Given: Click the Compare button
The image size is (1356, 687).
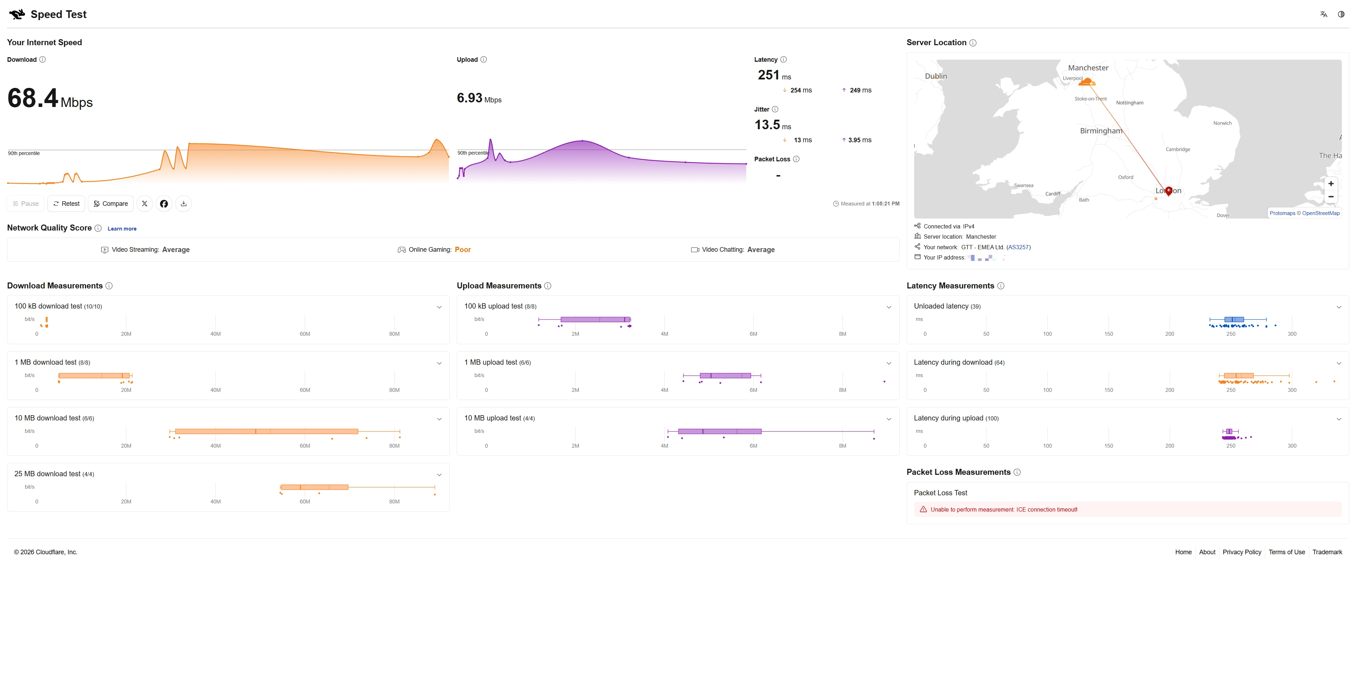Looking at the screenshot, I should [x=111, y=204].
